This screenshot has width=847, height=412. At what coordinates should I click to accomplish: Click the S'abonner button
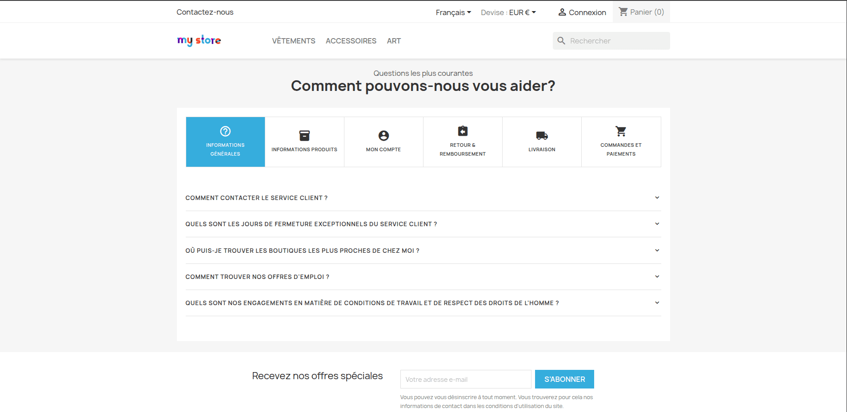(564, 379)
